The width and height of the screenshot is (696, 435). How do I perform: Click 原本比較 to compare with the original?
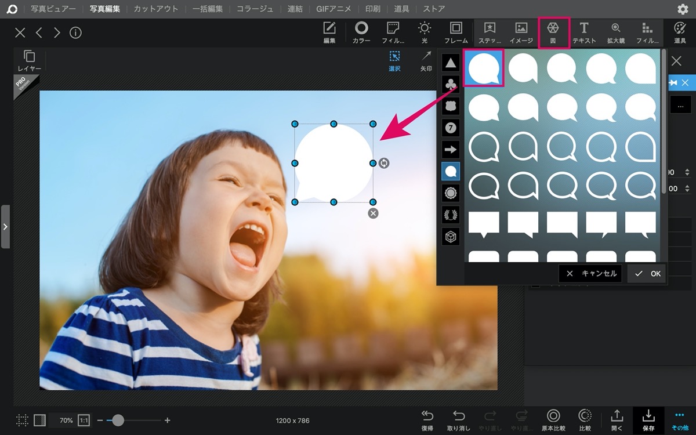[x=553, y=420]
